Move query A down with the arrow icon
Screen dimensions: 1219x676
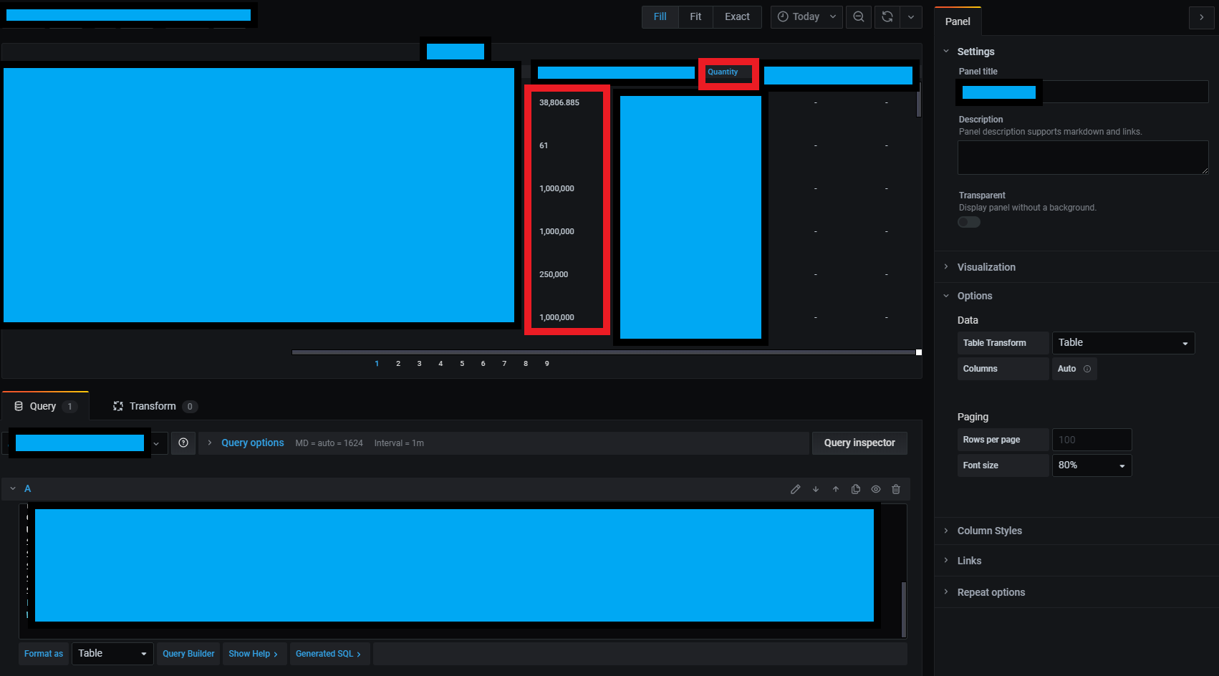coord(815,489)
